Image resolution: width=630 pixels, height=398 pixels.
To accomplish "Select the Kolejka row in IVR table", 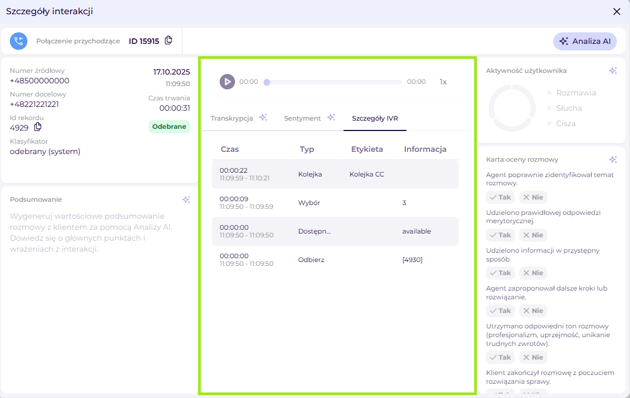I will coord(335,174).
